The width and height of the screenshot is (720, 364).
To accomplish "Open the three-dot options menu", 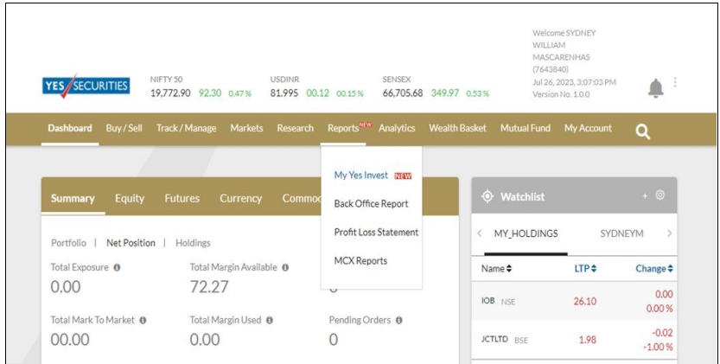I will coord(675,82).
